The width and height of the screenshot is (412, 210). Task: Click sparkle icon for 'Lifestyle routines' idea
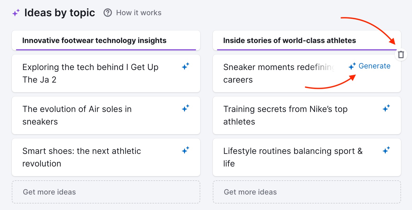[386, 150]
